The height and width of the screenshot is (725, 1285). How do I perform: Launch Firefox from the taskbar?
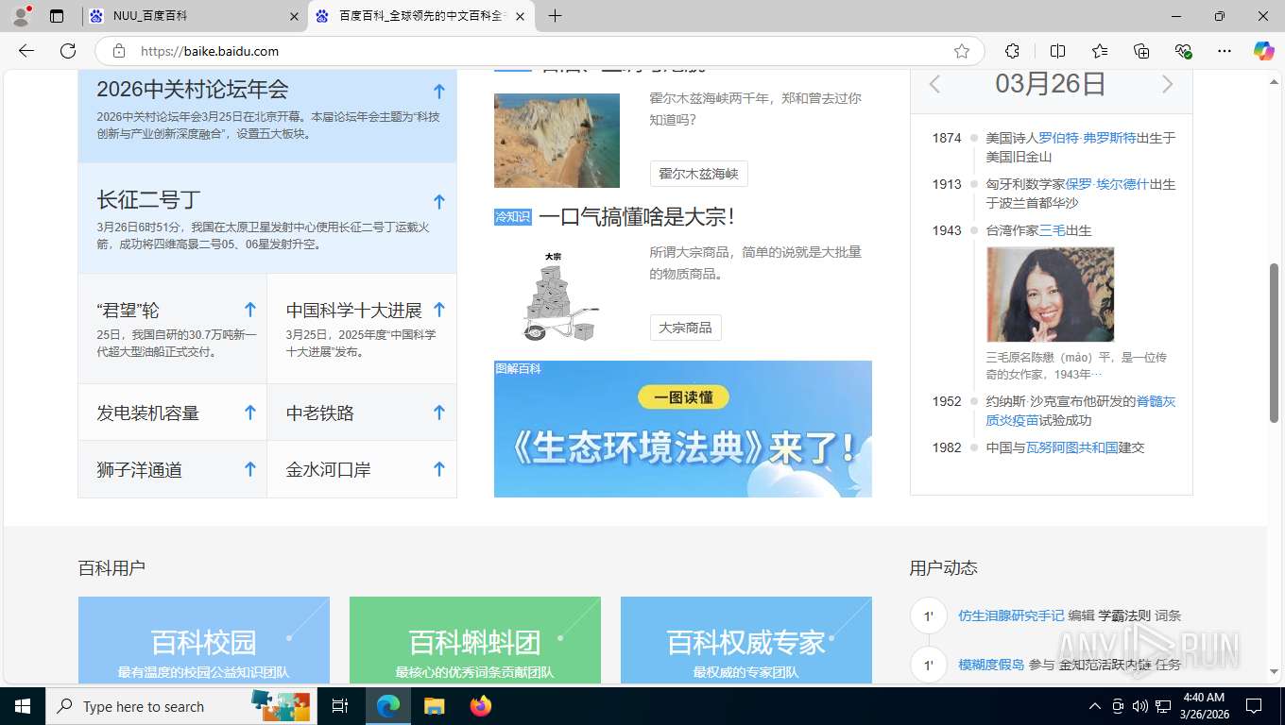coord(481,706)
